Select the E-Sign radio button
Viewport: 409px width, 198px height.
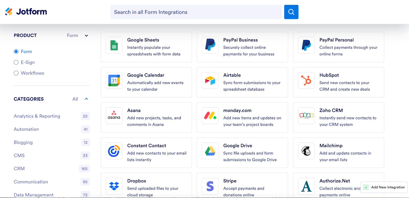pos(16,62)
